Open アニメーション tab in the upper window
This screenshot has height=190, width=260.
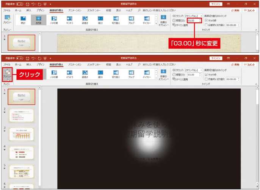[x=77, y=11]
